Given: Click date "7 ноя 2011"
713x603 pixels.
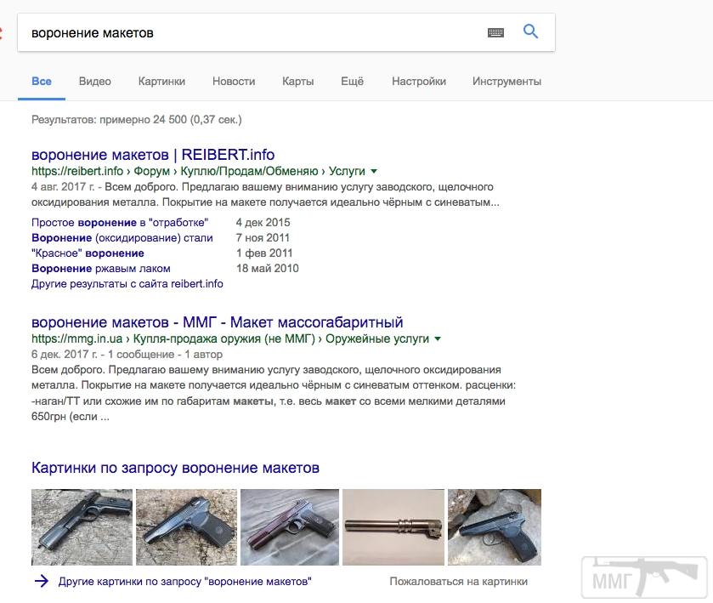Looking at the screenshot, I should pyautogui.click(x=263, y=237).
